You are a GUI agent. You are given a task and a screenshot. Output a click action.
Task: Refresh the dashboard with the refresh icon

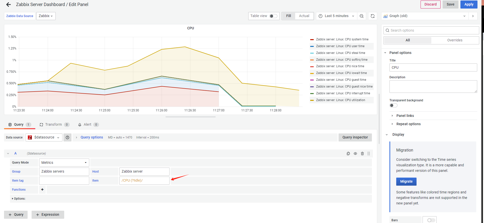click(373, 16)
